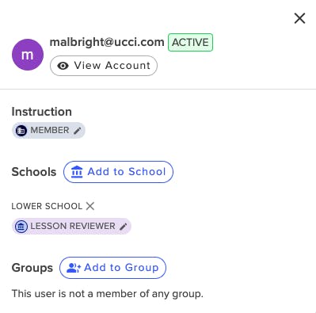Open the View Account button label
Screen dimensions: 316x313
[112, 66]
